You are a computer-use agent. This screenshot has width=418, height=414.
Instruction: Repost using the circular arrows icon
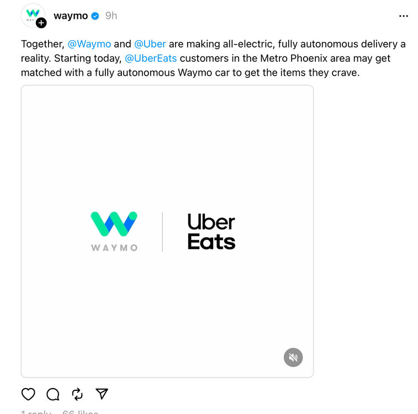click(x=77, y=394)
